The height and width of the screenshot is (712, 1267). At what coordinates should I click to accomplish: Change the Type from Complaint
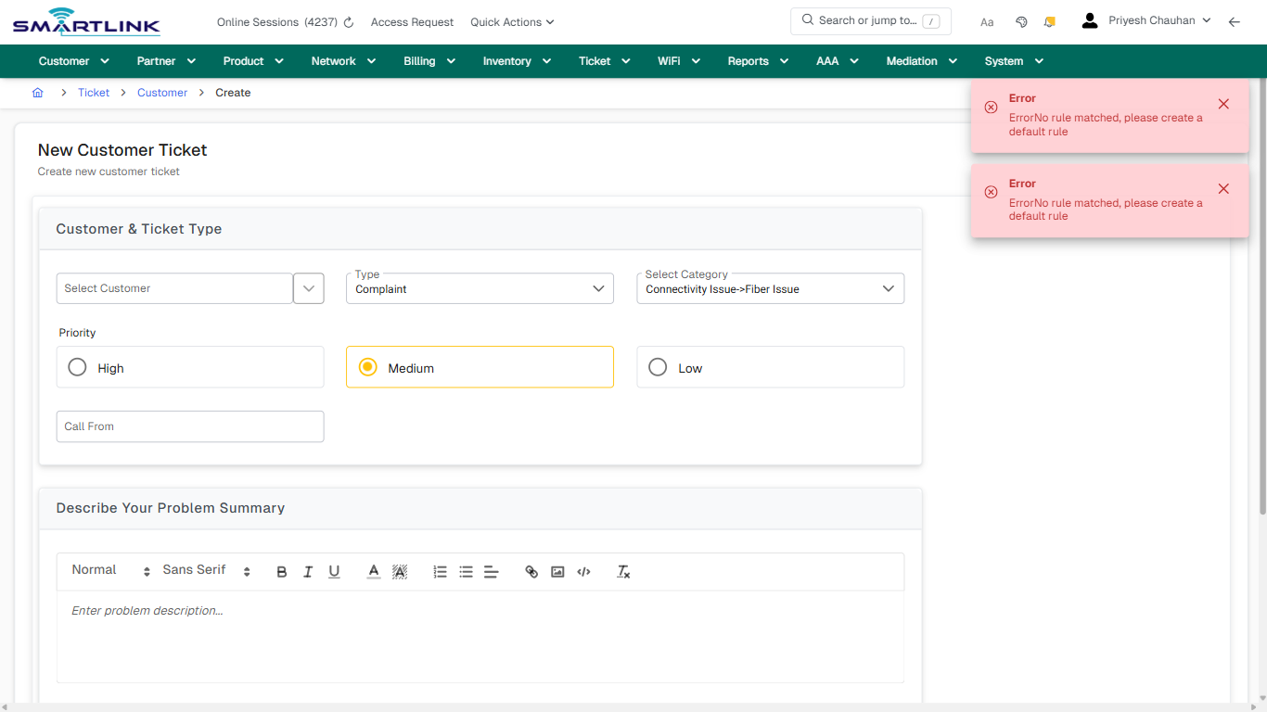click(598, 288)
